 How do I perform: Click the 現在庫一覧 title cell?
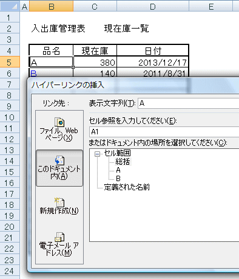(x=127, y=29)
